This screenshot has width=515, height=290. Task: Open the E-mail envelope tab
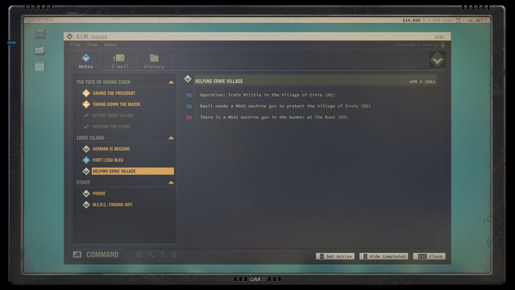coord(120,61)
